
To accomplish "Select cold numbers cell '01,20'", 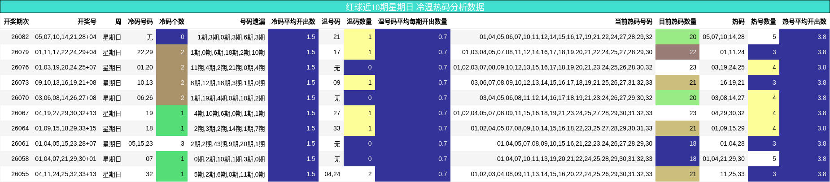I will click(x=145, y=67).
